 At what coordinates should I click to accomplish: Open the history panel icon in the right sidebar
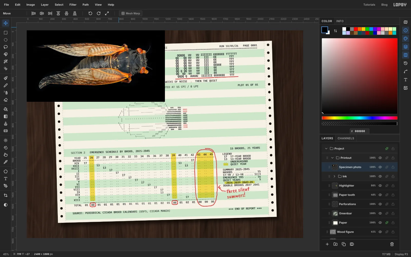406,63
